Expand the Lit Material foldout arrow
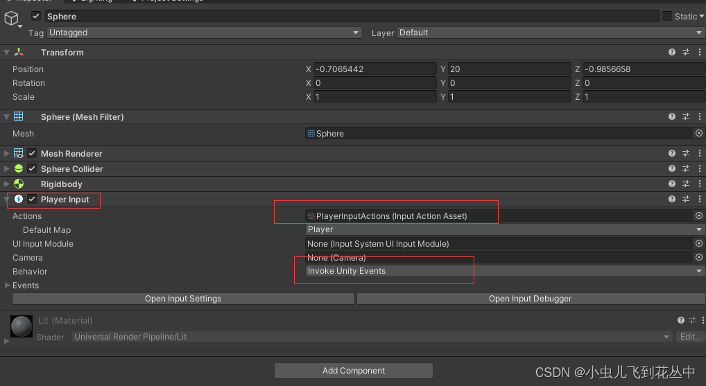The image size is (706, 386). [6, 341]
